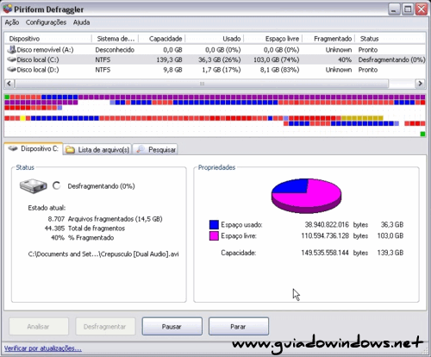The width and height of the screenshot is (431, 357).
Task: Sort by the Status column header
Action: 390,39
